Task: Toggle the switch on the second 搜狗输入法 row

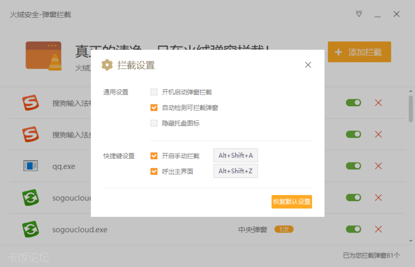Action: click(x=353, y=134)
